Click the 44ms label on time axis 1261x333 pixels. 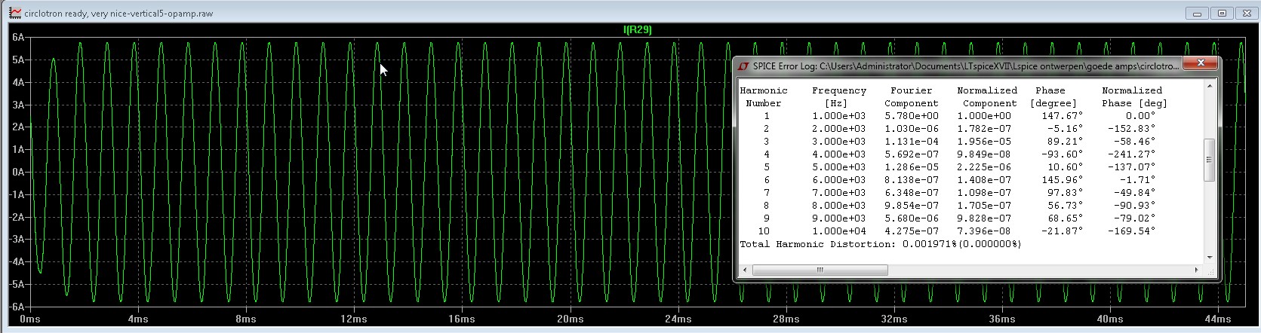click(1218, 319)
